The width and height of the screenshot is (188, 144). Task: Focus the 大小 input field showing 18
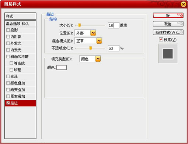[114, 25]
